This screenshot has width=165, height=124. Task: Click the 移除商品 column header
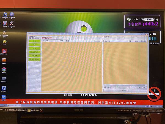pyautogui.click(x=143, y=41)
